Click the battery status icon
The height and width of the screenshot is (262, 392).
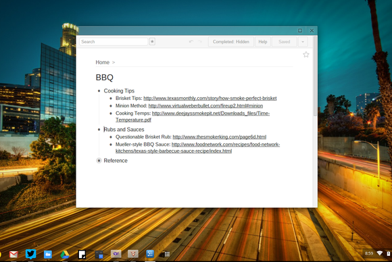389,253
